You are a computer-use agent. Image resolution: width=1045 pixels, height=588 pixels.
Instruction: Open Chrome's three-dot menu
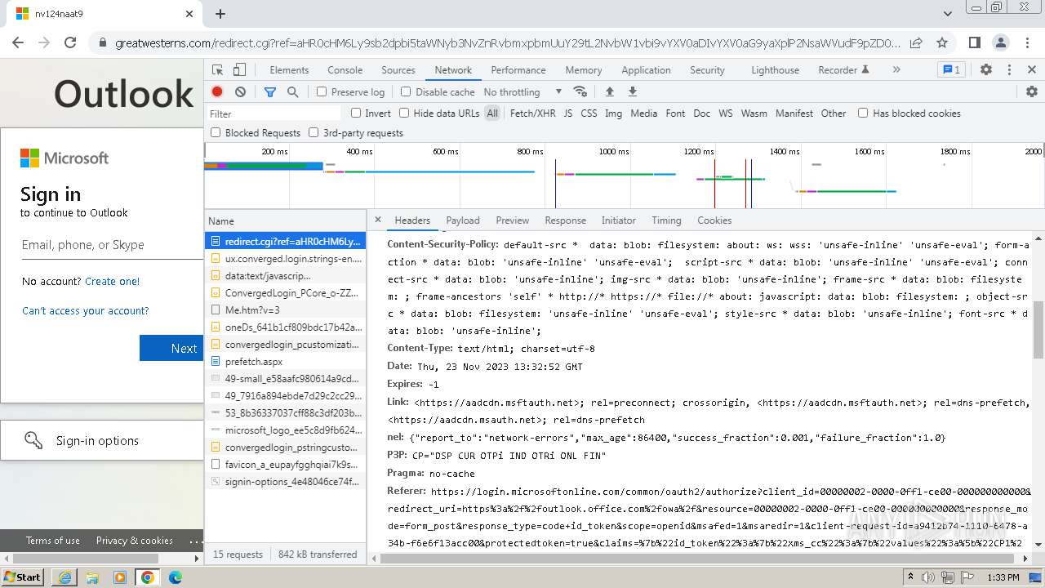pyautogui.click(x=1027, y=42)
